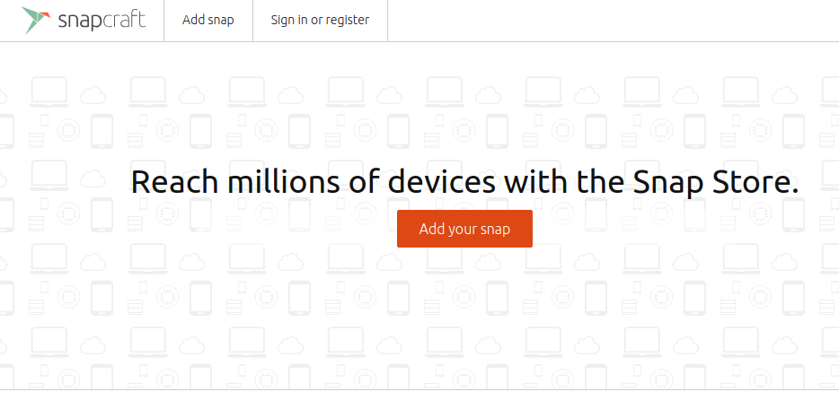Click the snapcraft wordmark text
Viewport: 839px width, 409px height.
tap(102, 21)
